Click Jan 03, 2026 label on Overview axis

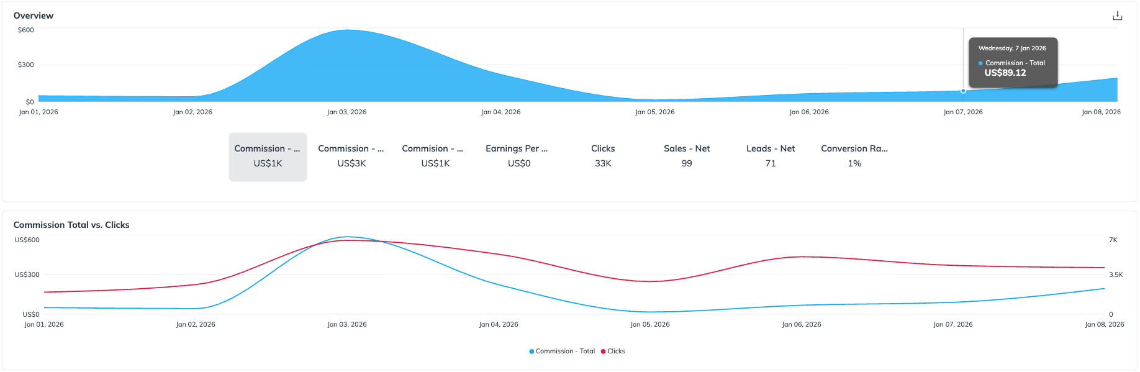click(x=346, y=112)
